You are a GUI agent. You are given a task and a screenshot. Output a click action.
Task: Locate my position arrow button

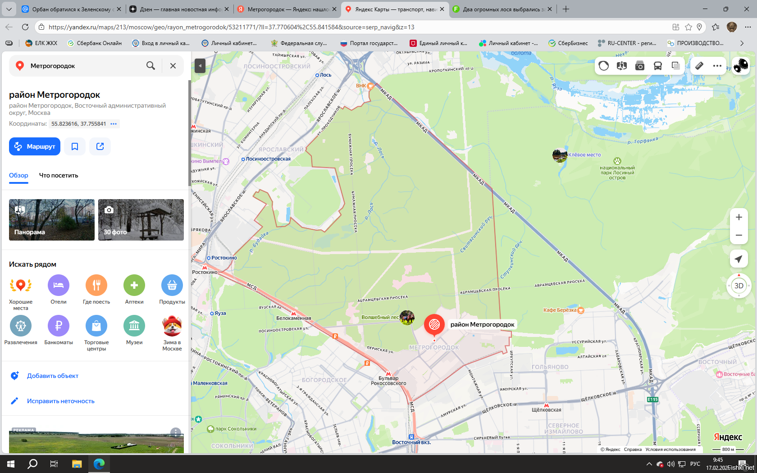tap(739, 259)
